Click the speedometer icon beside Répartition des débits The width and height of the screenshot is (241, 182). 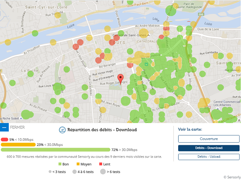pyautogui.click(x=62, y=130)
